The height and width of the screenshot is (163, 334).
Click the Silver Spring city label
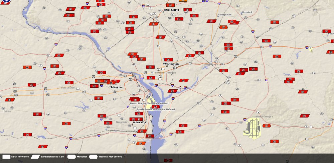click(171, 10)
